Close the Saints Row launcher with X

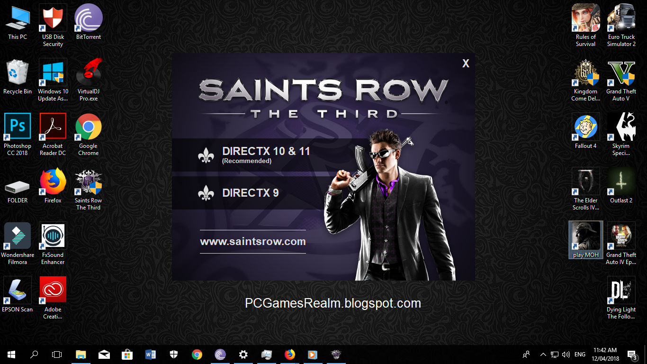(466, 64)
